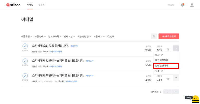The width and height of the screenshot is (200, 104).
Task: Expand the '모든 유형' filter dropdown
Action: pos(27,36)
